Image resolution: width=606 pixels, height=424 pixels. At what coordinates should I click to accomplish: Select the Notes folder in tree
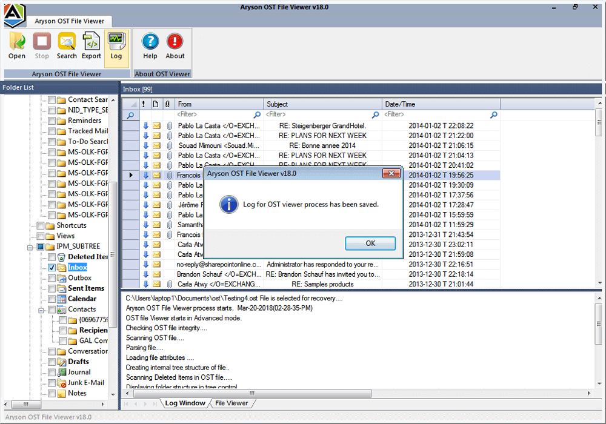pos(78,393)
